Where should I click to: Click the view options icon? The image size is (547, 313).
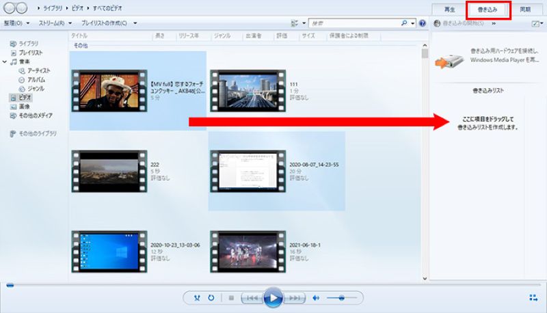click(x=295, y=23)
